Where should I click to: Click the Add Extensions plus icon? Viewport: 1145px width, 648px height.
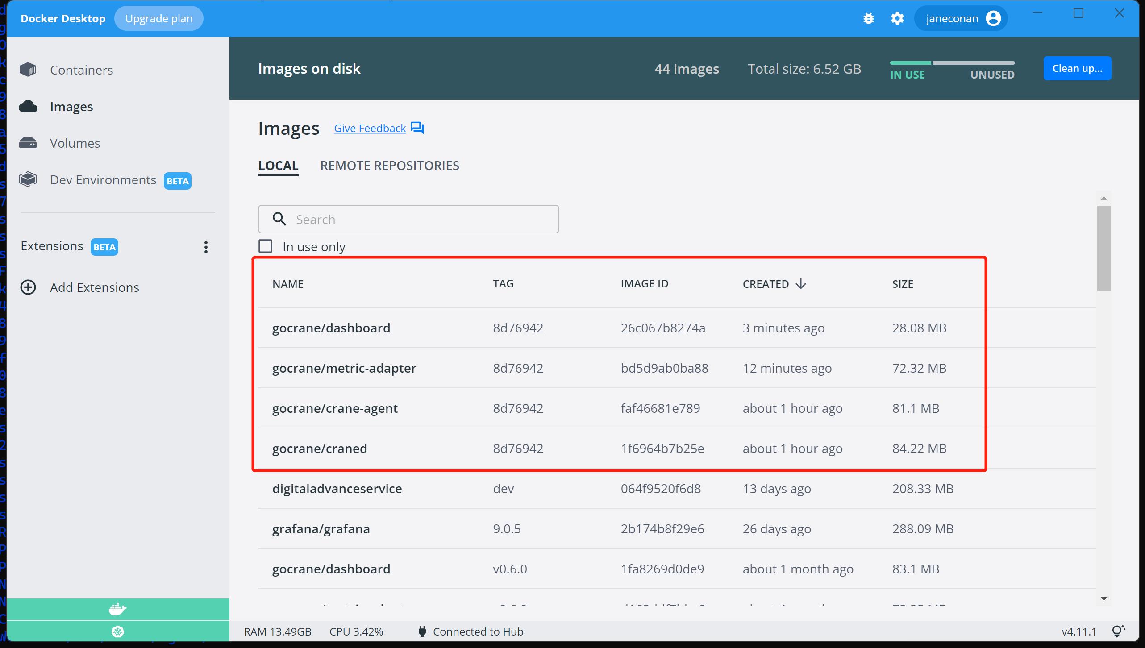pos(28,287)
